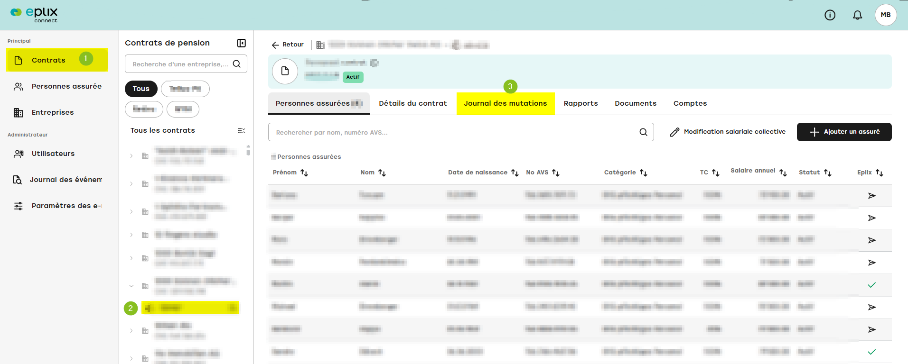Viewport: 908px width, 364px height.
Task: Go back with the Retour button
Action: pyautogui.click(x=288, y=45)
